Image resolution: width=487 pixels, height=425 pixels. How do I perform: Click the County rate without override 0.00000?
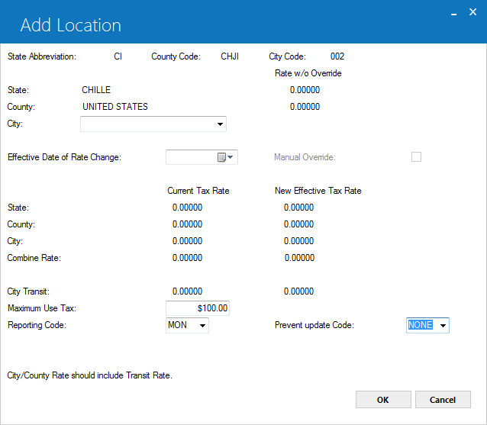coord(305,107)
